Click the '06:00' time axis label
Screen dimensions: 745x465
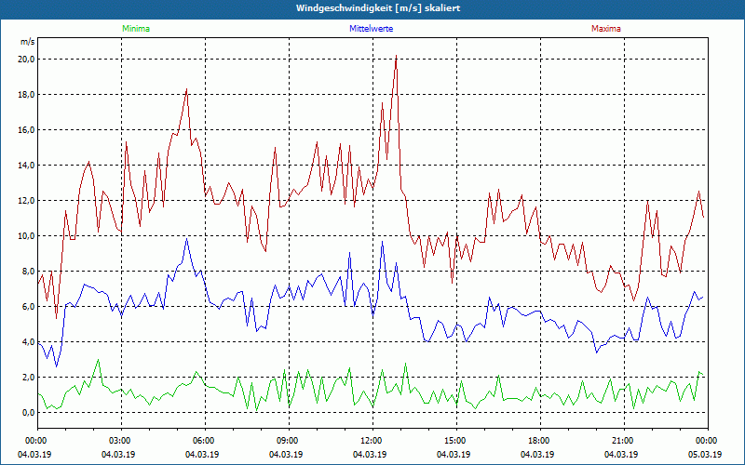[x=202, y=441]
